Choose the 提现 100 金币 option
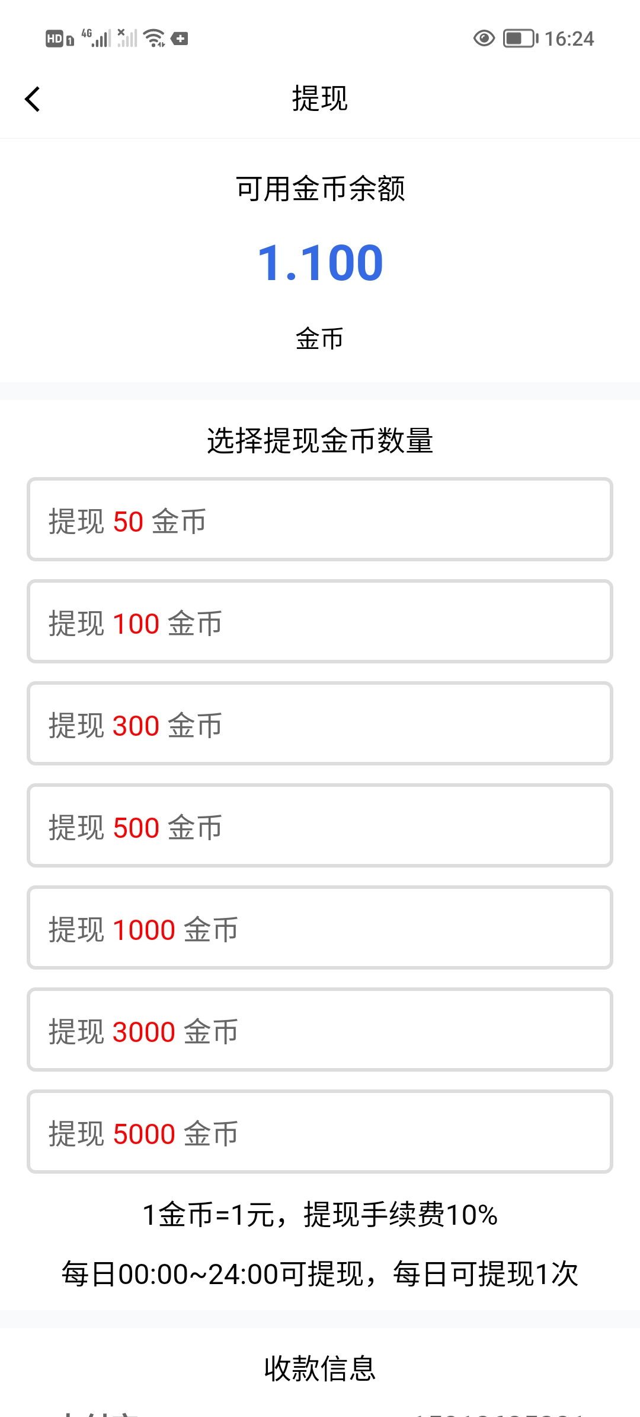This screenshot has height=1417, width=640. coord(320,622)
